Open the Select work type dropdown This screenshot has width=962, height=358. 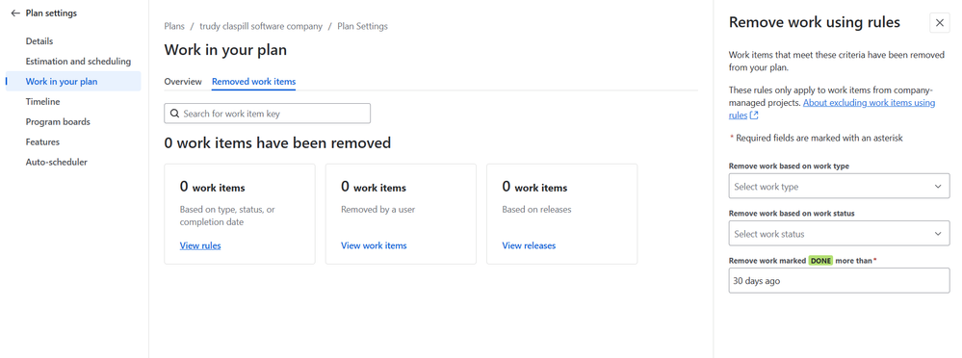tap(840, 187)
